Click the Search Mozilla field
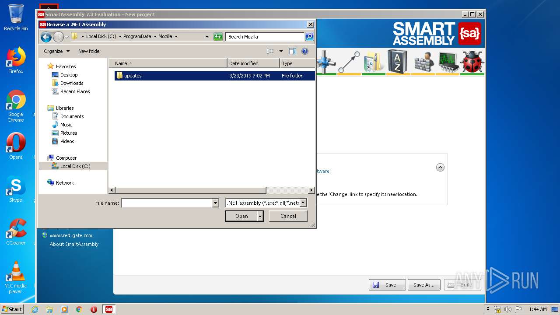The image size is (560, 315). (x=265, y=37)
